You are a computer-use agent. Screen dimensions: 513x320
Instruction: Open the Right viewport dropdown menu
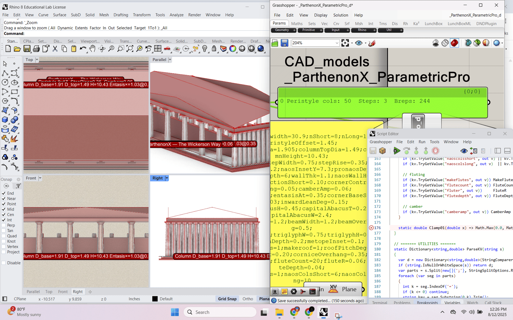point(167,178)
